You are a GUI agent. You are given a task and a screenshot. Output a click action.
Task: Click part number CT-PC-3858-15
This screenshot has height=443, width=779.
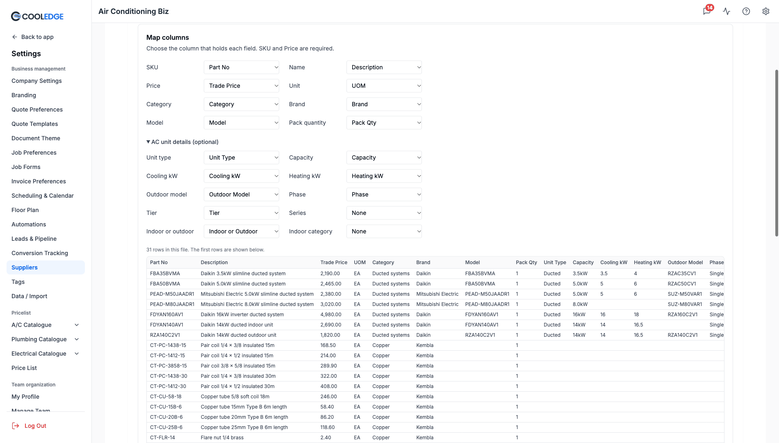169,366
